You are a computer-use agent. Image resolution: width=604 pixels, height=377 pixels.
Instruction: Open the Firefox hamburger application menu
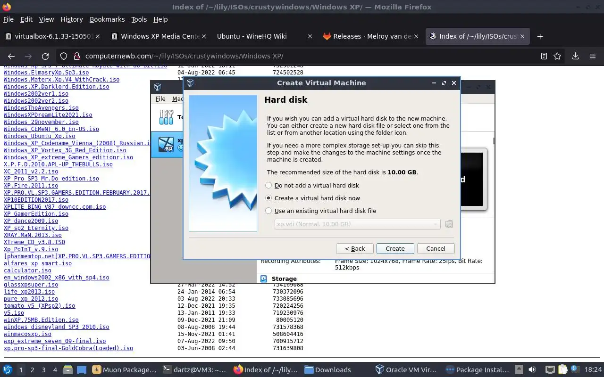click(x=593, y=56)
